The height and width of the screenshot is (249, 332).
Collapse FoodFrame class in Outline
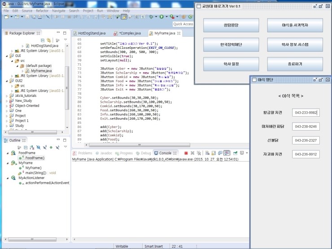[x=8, y=153]
